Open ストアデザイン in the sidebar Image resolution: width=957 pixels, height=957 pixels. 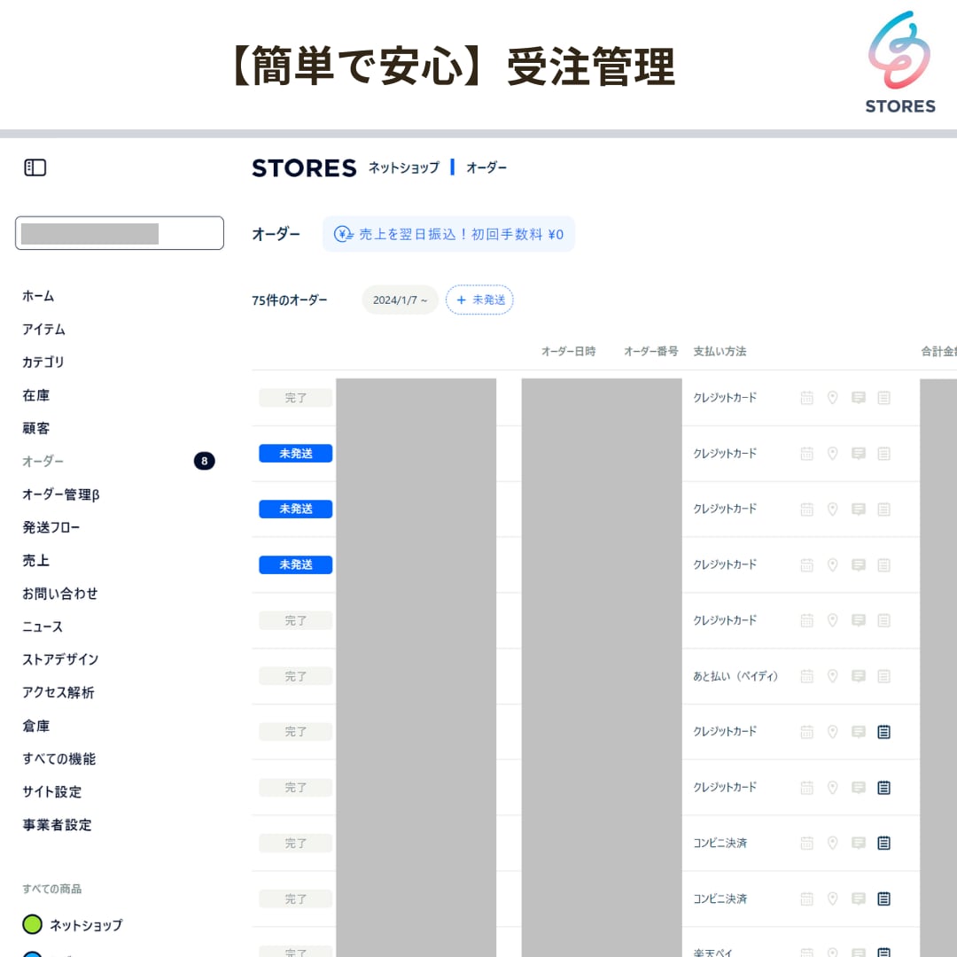point(60,659)
